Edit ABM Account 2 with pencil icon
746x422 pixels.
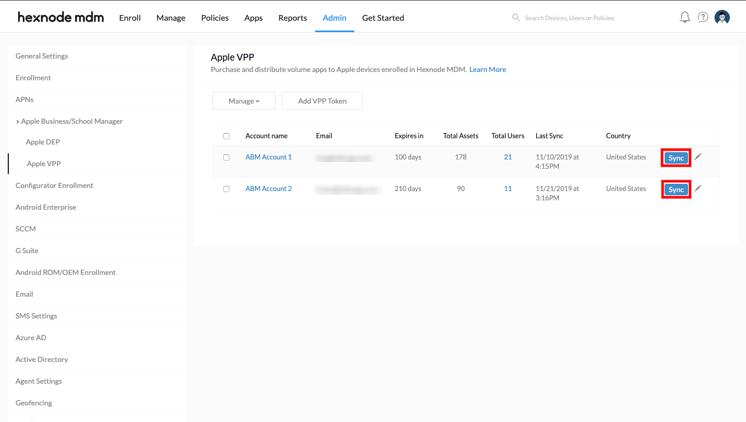pos(698,188)
